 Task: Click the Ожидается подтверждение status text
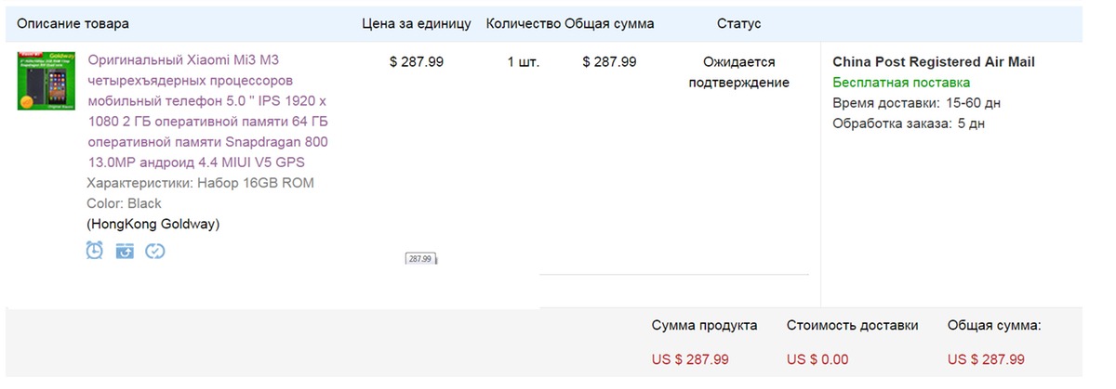[x=739, y=72]
